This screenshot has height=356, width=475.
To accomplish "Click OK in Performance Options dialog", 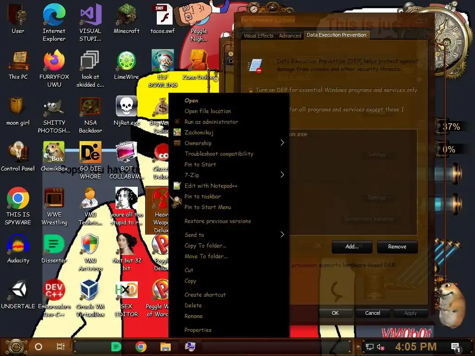I will [335, 313].
